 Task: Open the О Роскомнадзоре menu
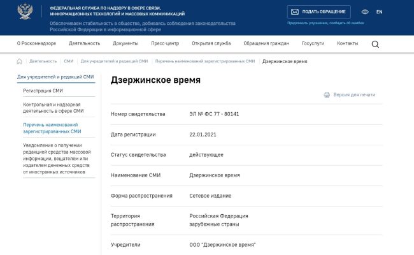tap(36, 43)
